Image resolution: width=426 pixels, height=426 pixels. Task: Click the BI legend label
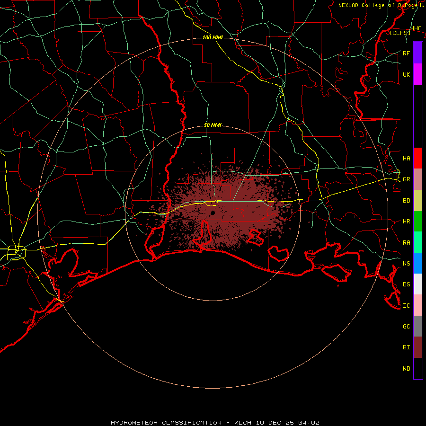point(406,347)
